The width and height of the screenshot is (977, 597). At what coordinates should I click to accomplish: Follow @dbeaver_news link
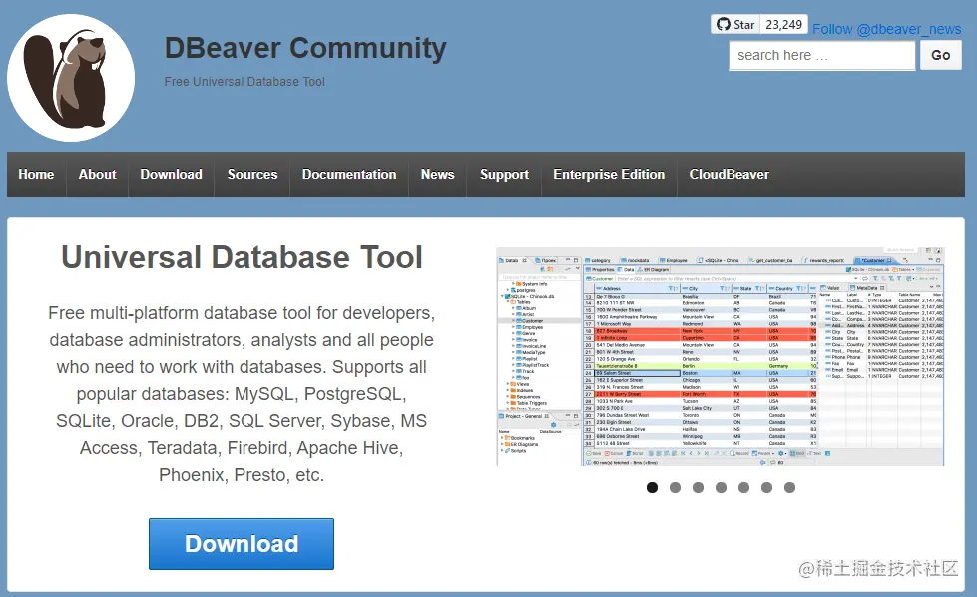click(x=886, y=29)
